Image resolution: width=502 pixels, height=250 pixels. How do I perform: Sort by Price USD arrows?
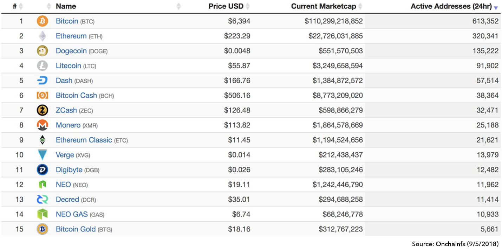click(248, 6)
